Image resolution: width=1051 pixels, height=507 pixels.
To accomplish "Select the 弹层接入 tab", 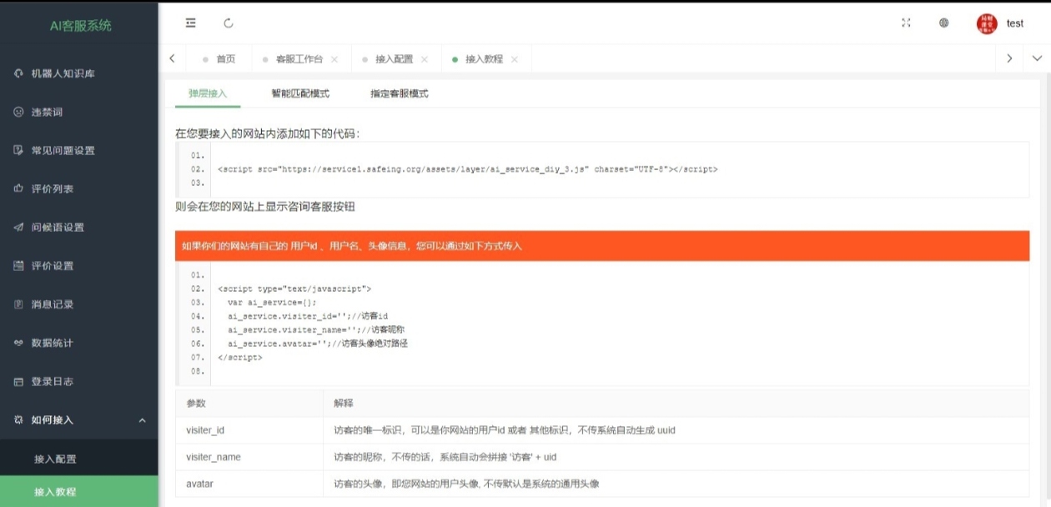I will tap(208, 93).
